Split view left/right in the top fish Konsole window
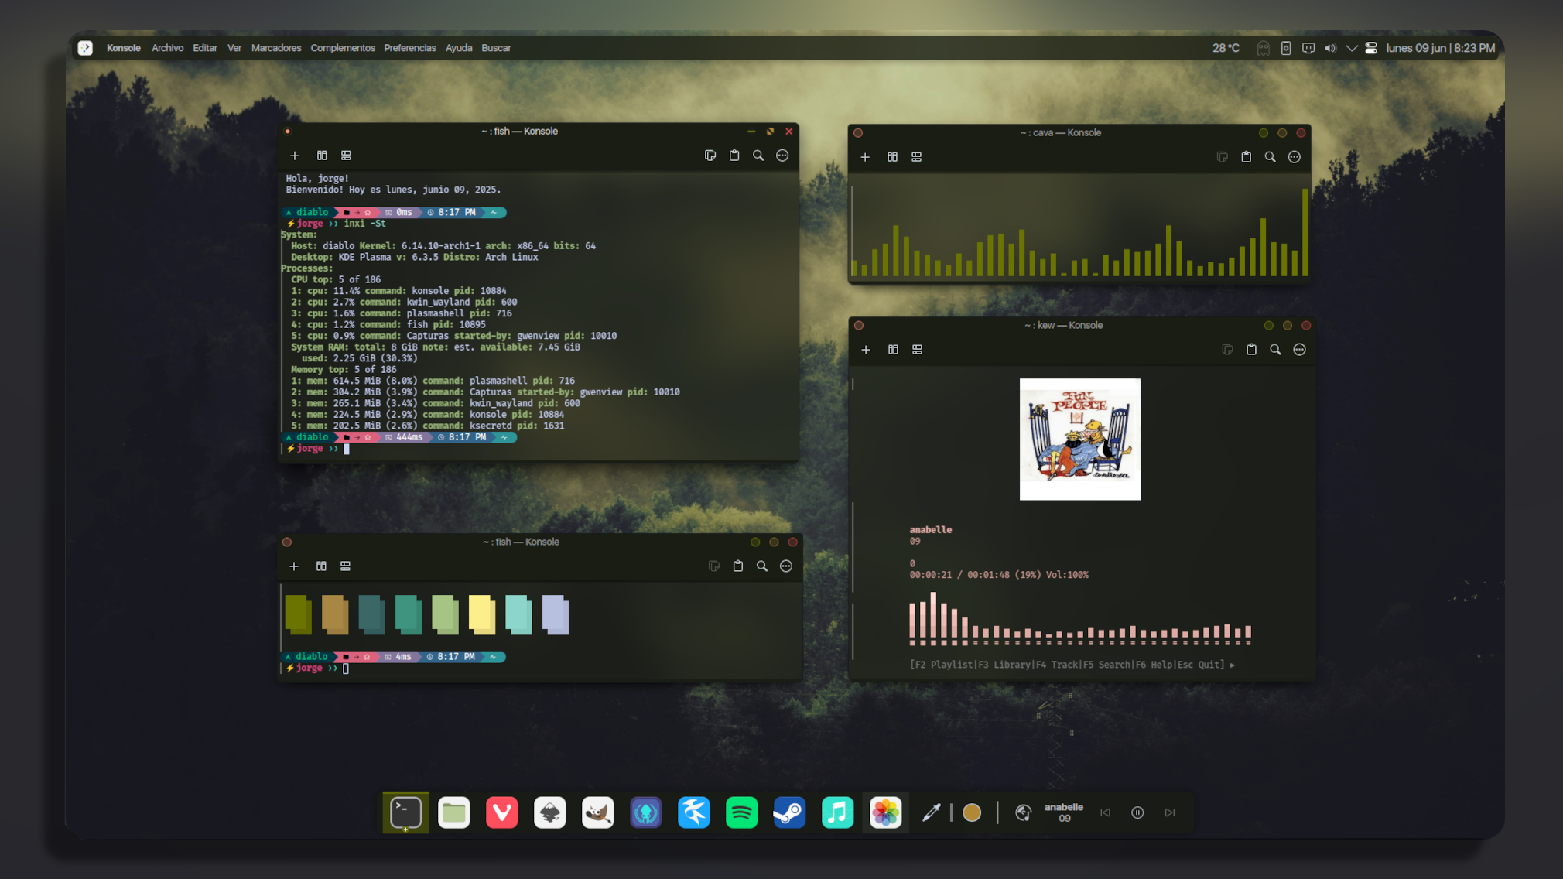 click(322, 156)
